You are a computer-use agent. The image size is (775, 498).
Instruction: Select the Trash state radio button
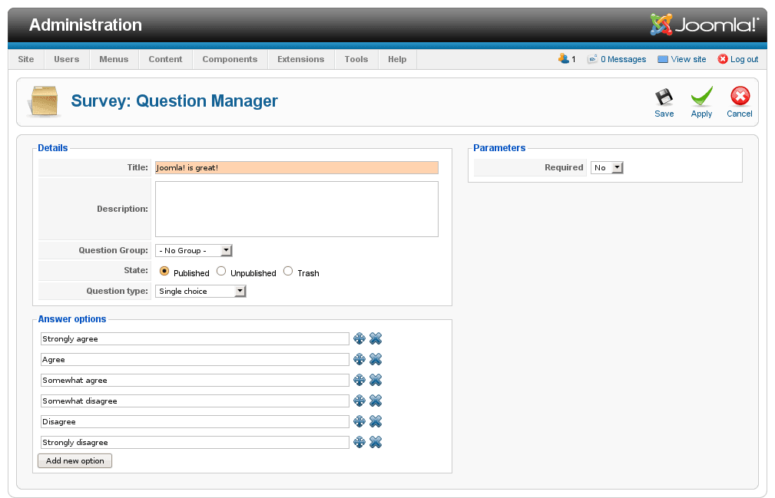click(x=288, y=272)
